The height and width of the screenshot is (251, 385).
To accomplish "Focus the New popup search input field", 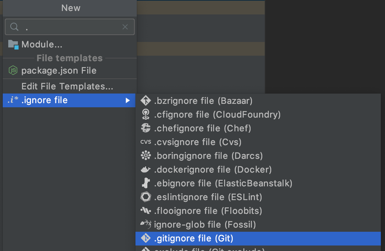I will 70,27.
